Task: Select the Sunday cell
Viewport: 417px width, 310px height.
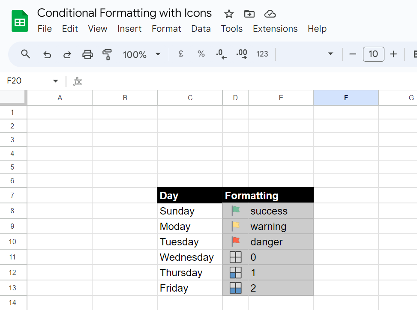Action: pos(189,211)
